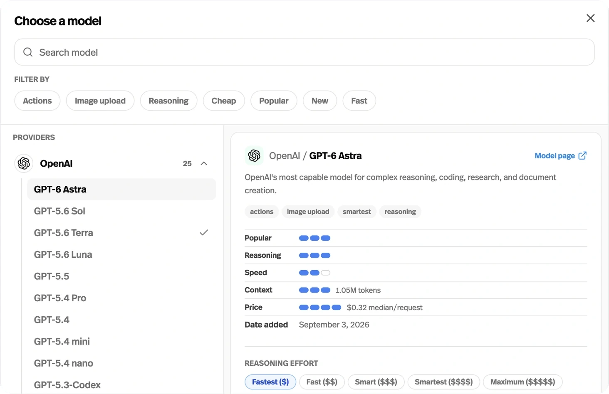Click the OpenAI provider name in sidebar
Image resolution: width=609 pixels, height=394 pixels.
click(x=56, y=163)
